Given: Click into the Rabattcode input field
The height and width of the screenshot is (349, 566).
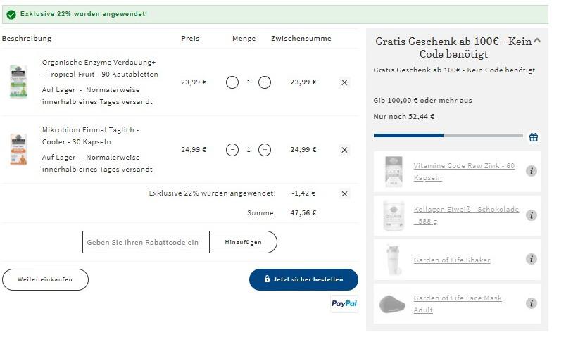Looking at the screenshot, I should pos(146,242).
